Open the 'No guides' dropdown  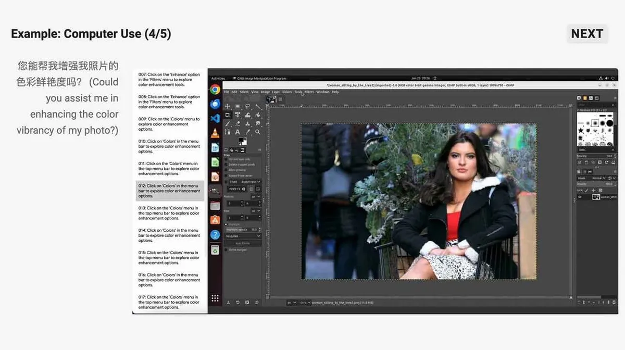coord(243,236)
